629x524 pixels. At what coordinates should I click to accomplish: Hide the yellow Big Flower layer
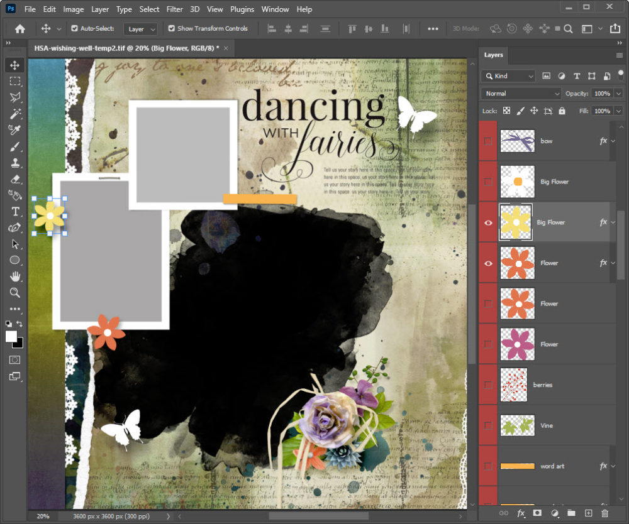(x=488, y=222)
